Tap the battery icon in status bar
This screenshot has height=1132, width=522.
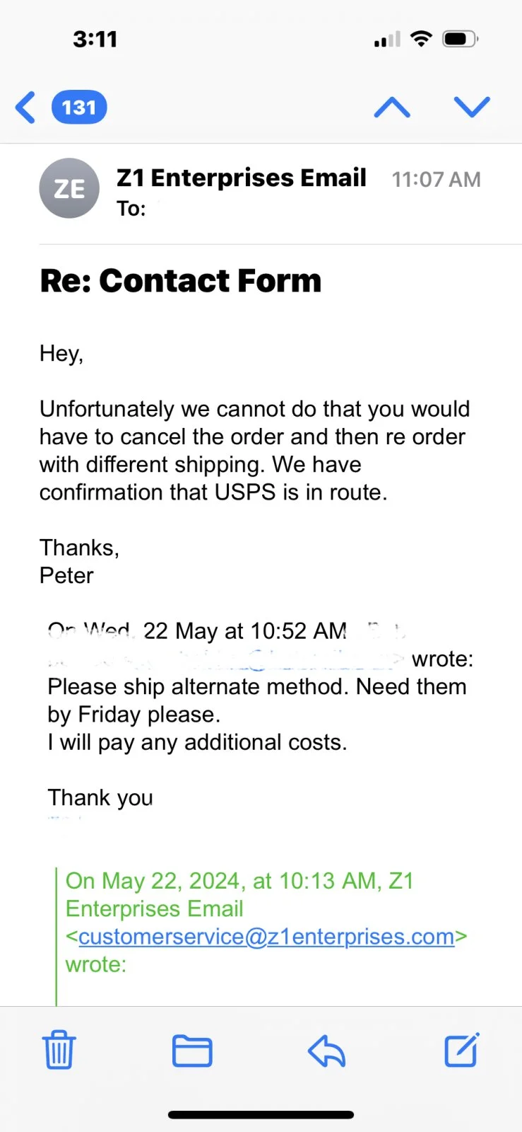[460, 39]
